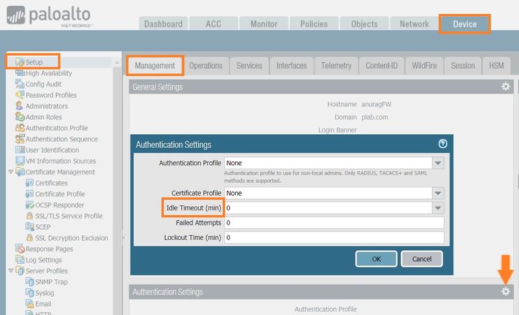This screenshot has height=315, width=519.
Task: Switch to the ACC tab
Action: pos(214,24)
